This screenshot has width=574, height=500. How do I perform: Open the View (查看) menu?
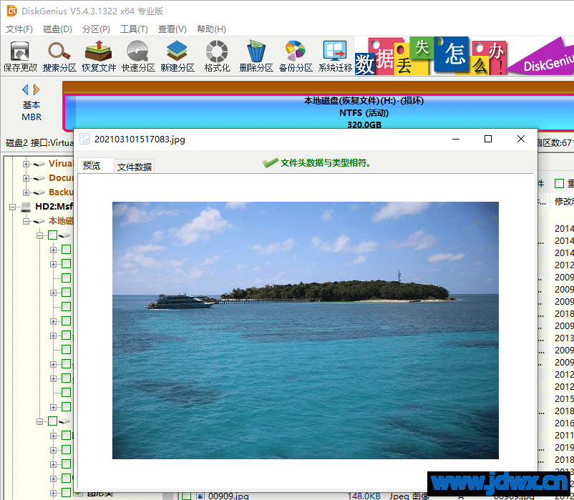(x=172, y=29)
